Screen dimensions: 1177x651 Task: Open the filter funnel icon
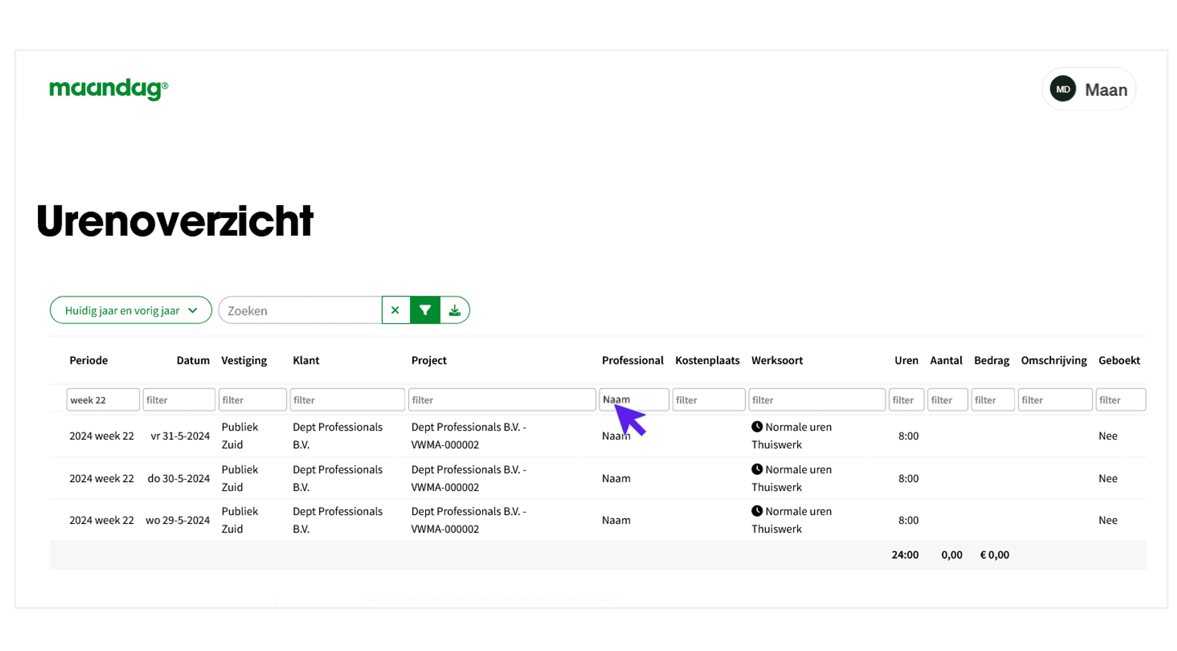(x=424, y=309)
